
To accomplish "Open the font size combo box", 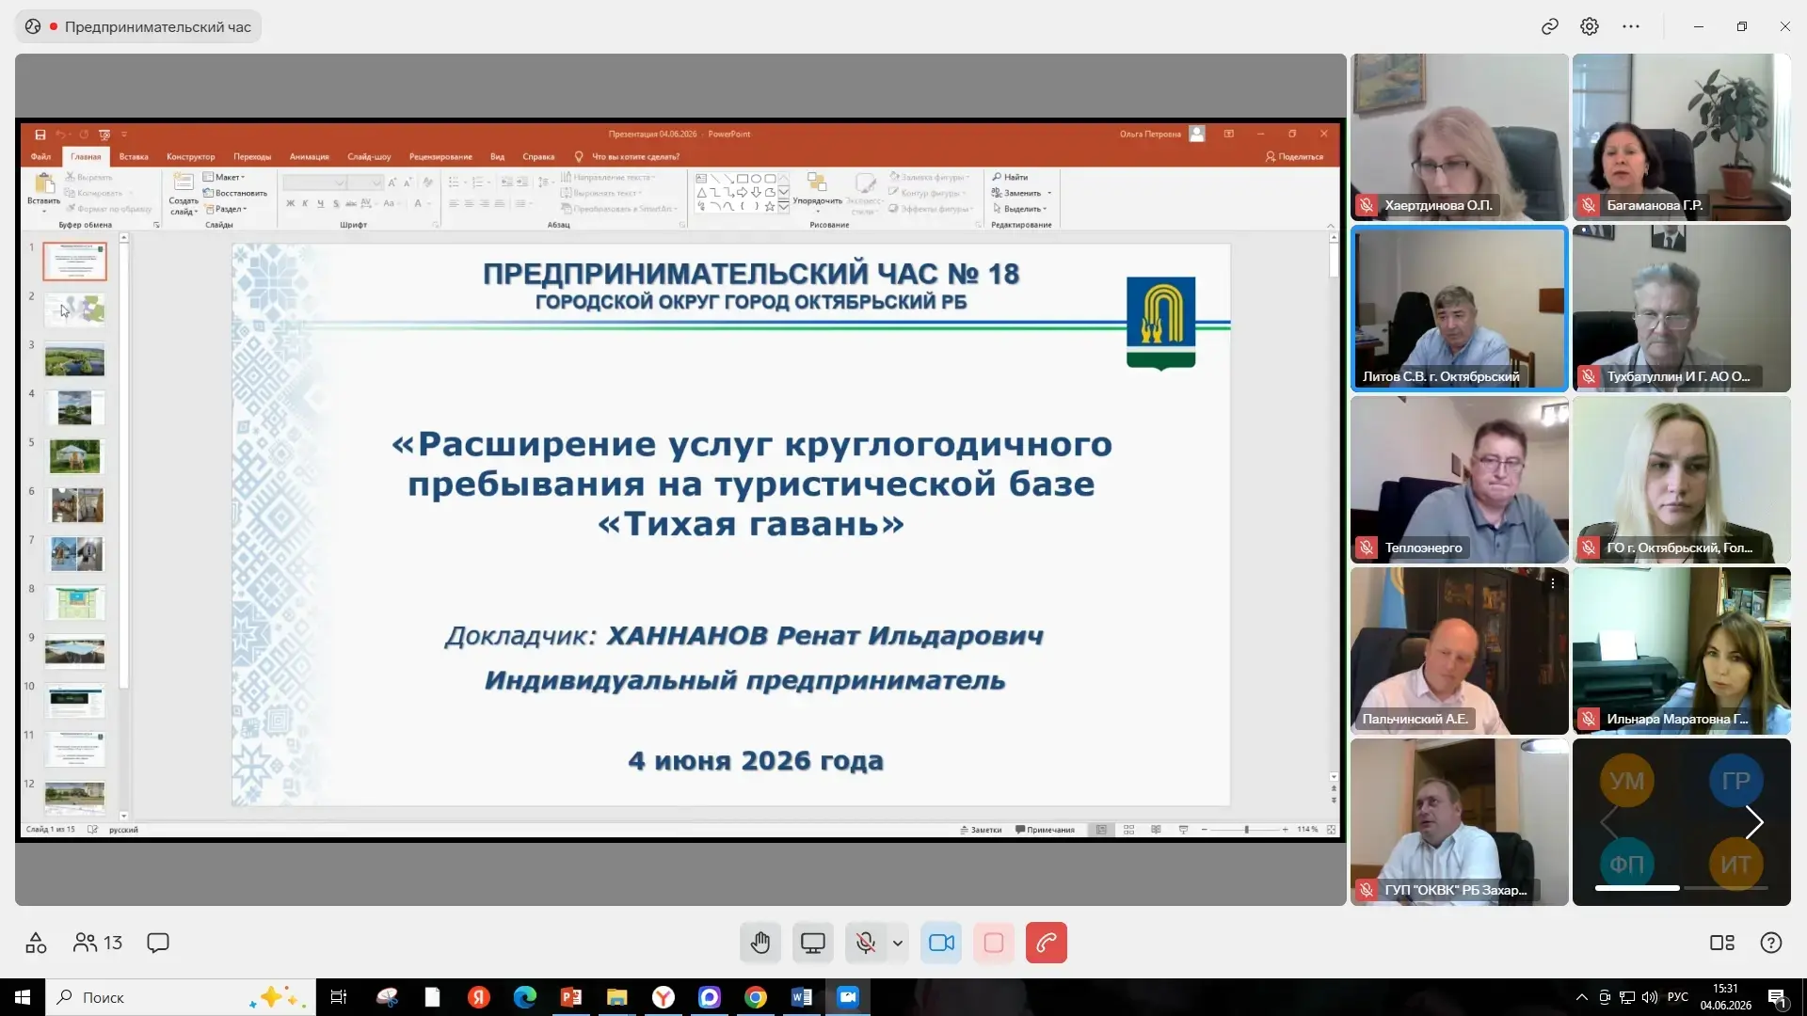I will (x=364, y=183).
